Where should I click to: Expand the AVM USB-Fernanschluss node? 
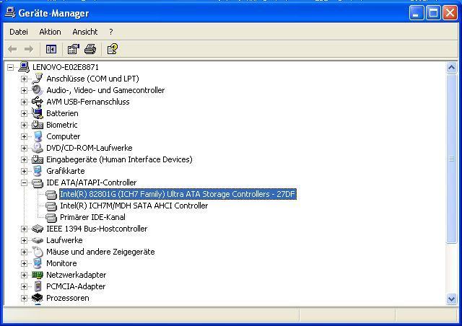pyautogui.click(x=24, y=102)
